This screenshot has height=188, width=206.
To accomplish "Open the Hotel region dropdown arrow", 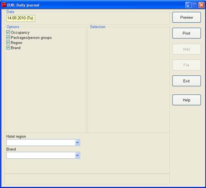I will point(77,143).
